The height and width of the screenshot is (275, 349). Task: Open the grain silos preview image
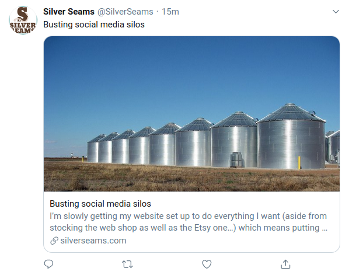click(x=191, y=114)
